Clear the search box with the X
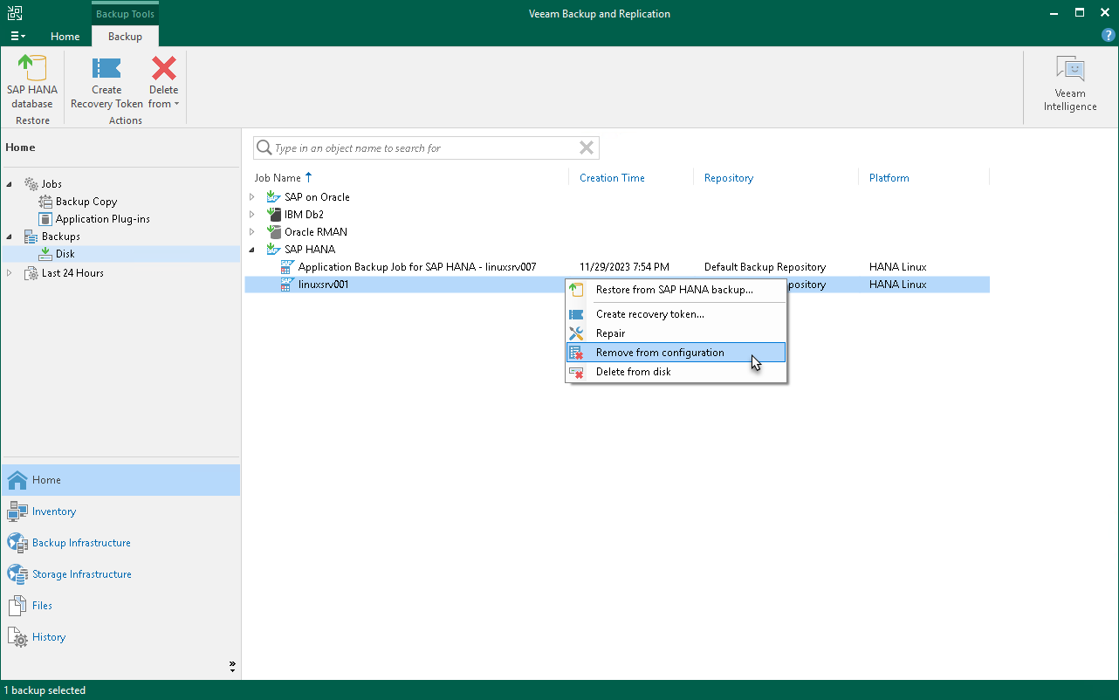Screen dimensions: 1119x700 [x=586, y=148]
